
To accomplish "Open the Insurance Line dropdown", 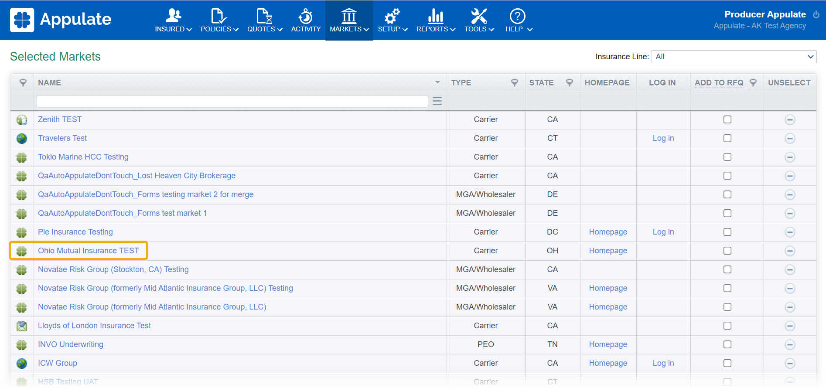I will 734,57.
